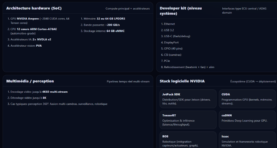Click the GPIO (40 pins) item
This screenshot has width=277, height=148.
click(x=172, y=49)
